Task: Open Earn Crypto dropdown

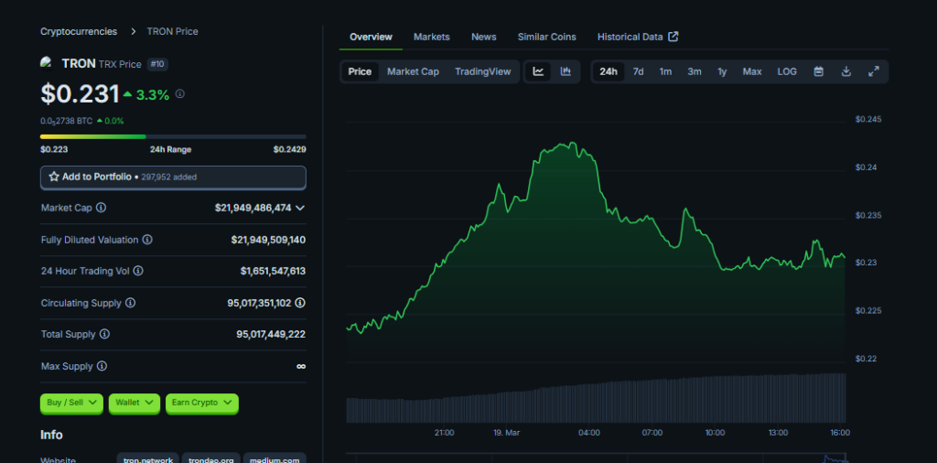Action: [x=202, y=403]
